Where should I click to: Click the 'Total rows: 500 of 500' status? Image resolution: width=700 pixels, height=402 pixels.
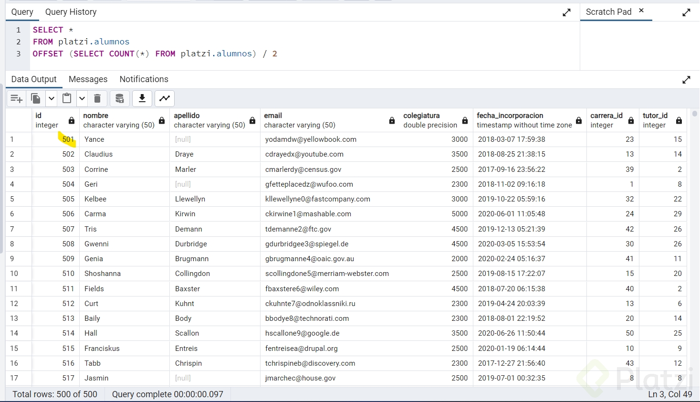click(x=55, y=394)
